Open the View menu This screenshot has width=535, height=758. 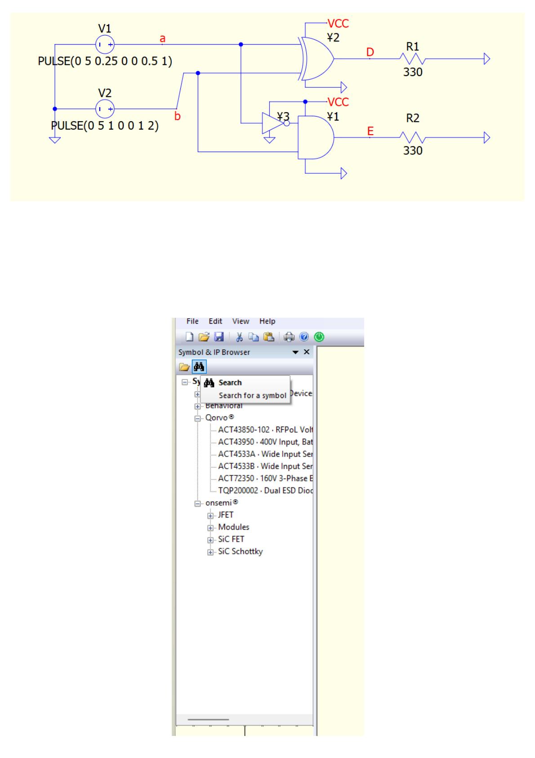tap(241, 321)
